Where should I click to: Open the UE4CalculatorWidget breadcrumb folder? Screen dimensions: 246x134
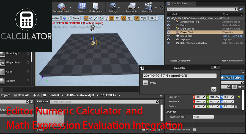80,95
